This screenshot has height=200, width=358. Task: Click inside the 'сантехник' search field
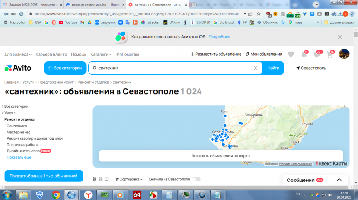click(175, 68)
